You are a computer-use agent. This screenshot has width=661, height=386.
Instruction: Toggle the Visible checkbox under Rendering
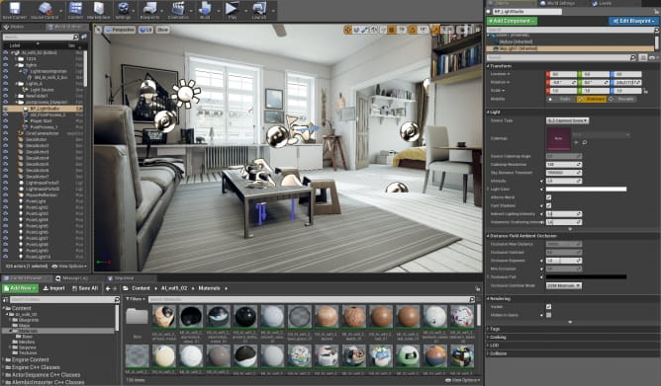pos(548,306)
